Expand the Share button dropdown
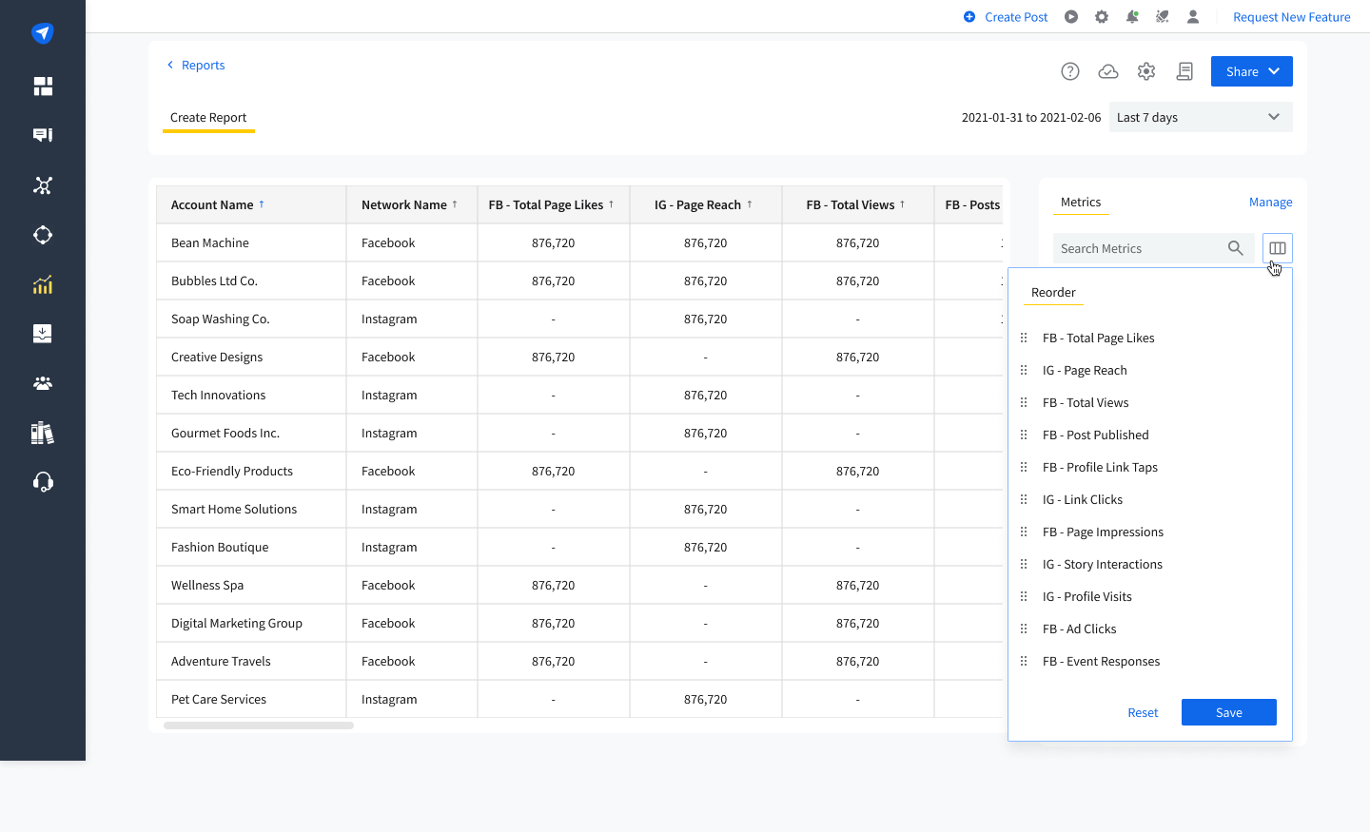Viewport: 1370px width, 832px height. click(x=1274, y=71)
